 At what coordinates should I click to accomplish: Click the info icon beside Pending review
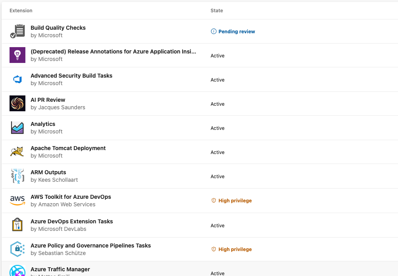214,31
